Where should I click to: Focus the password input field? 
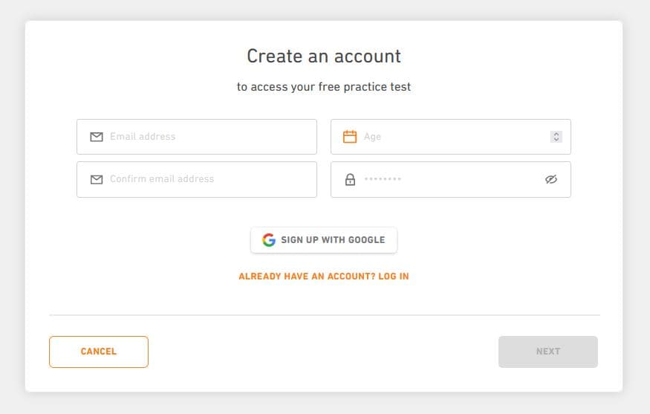point(451,179)
